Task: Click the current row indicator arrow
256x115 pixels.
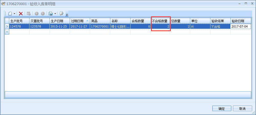Action: pos(7,26)
